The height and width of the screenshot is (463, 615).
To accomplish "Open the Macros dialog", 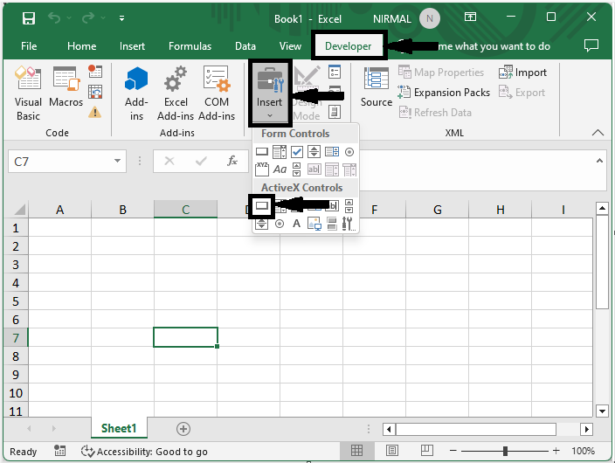I will coord(66,87).
